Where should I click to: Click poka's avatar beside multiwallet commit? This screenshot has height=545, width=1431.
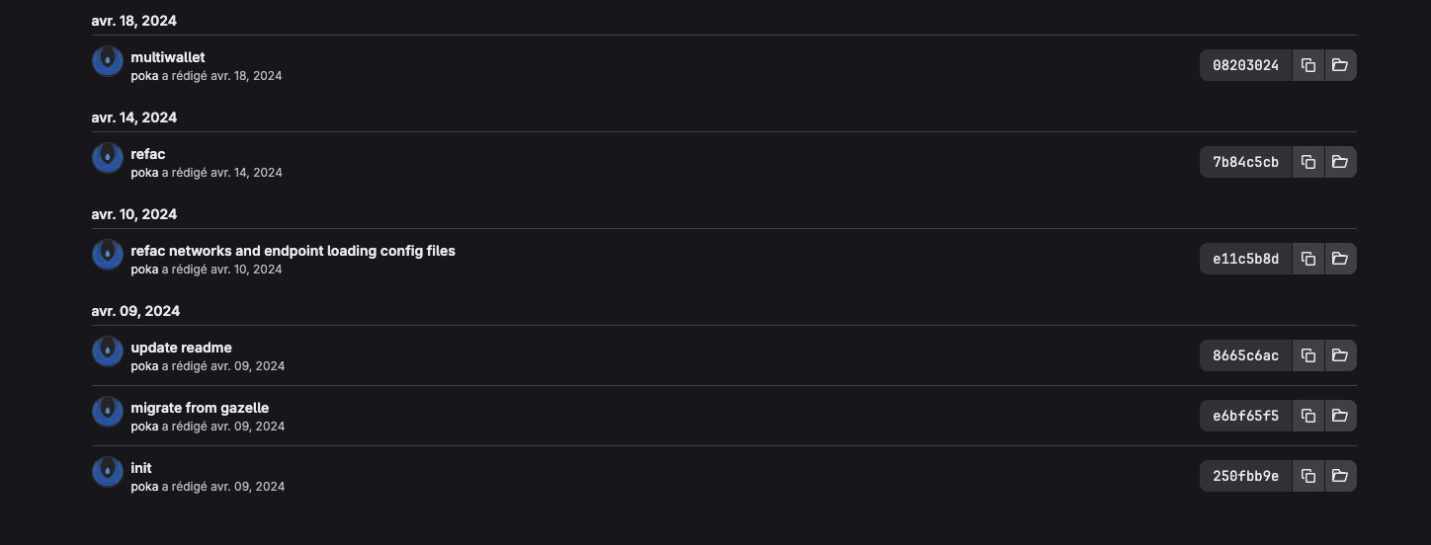pyautogui.click(x=108, y=61)
